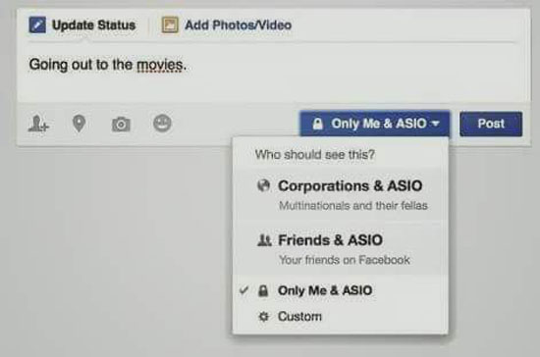Attach a photo using the camera icon
Viewport: 540px width, 357px height.
point(121,125)
